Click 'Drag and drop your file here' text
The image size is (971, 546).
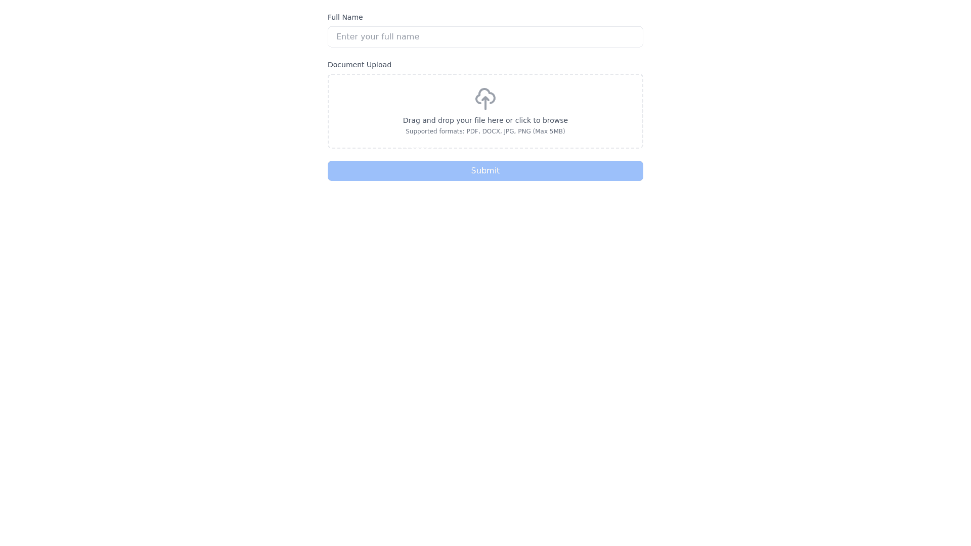(453, 120)
